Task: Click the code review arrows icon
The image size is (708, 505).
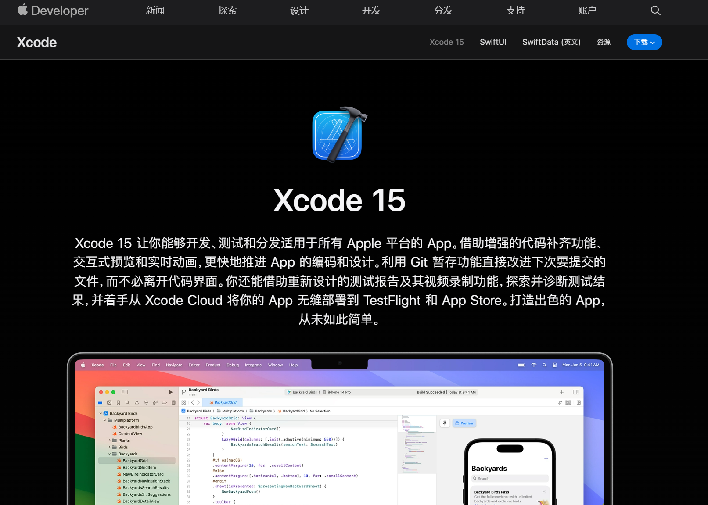Action: tap(560, 402)
